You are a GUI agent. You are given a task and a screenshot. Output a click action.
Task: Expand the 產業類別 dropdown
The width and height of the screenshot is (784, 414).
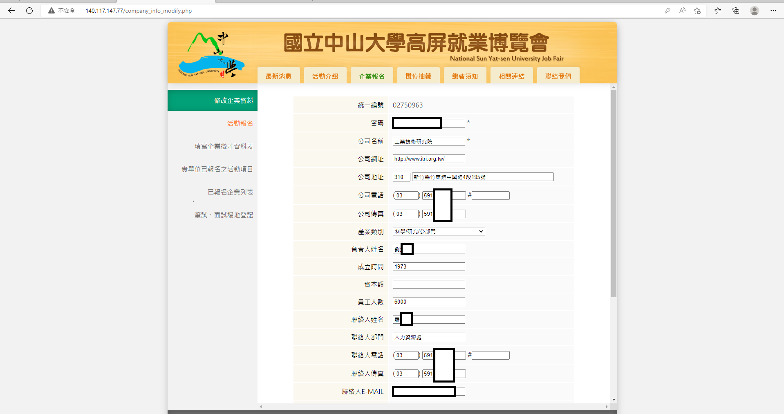click(x=439, y=231)
